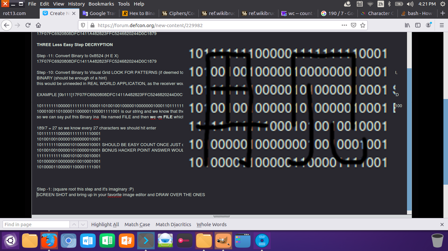Open tracking protection shield in URL bar
The image size is (448, 251).
click(83, 25)
